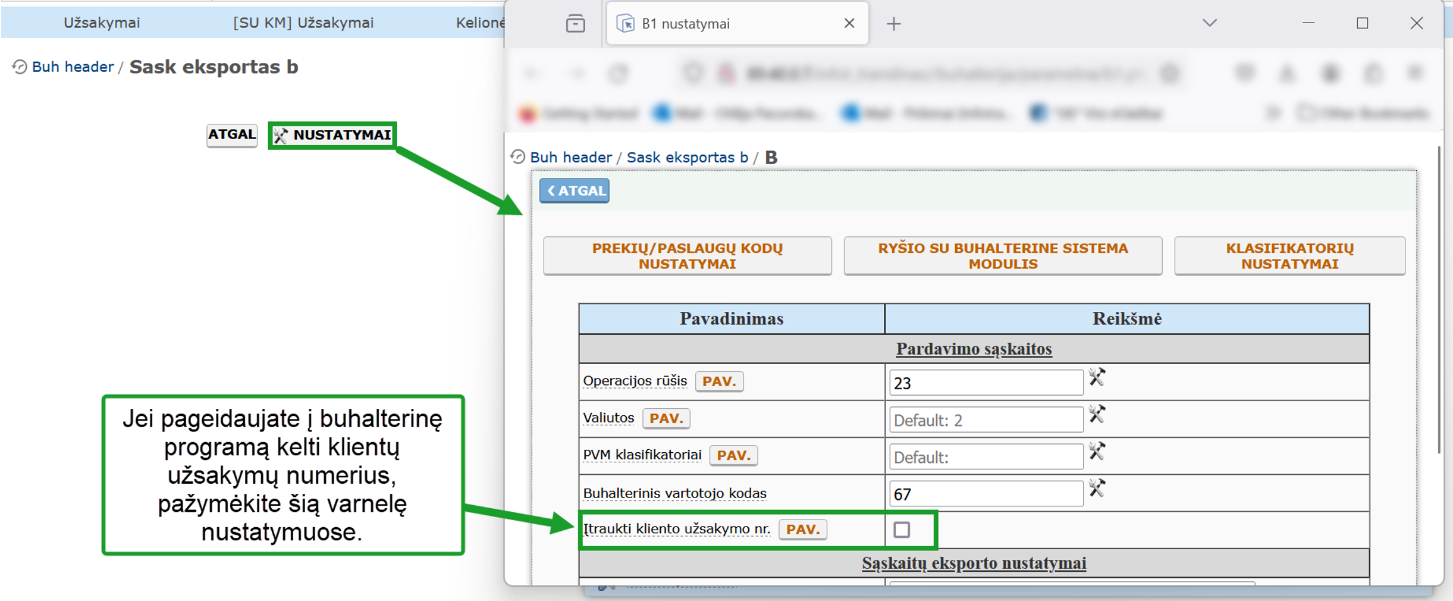Click history icon beside left window breadcrumb
The height and width of the screenshot is (601, 1453).
20,67
